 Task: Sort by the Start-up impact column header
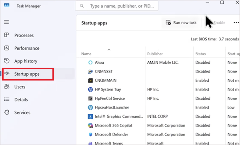234,54
